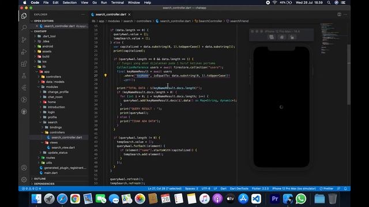The width and height of the screenshot is (369, 207).
Task: Collapse the modules folder
Action: pyautogui.click(x=59, y=87)
